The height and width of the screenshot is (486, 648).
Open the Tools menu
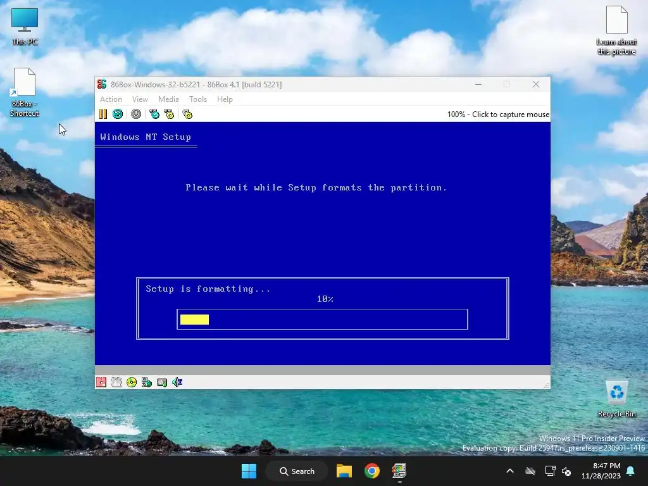[198, 99]
